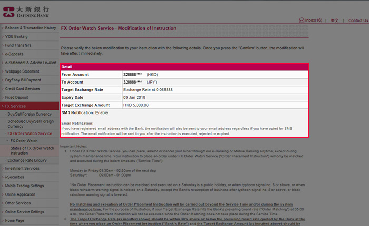The height and width of the screenshot is (226, 369).
Task: Open Scheduled Buy/Sell Foreign Currency
Action: point(31,124)
